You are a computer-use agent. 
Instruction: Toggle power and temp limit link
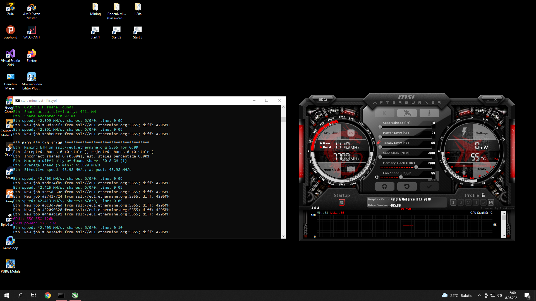coord(379,142)
